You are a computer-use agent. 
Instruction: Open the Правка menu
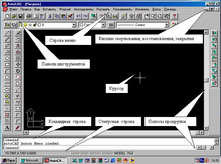click(26, 9)
